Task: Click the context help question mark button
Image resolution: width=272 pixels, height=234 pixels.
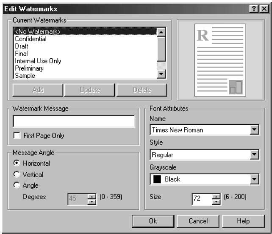Action: coord(254,8)
